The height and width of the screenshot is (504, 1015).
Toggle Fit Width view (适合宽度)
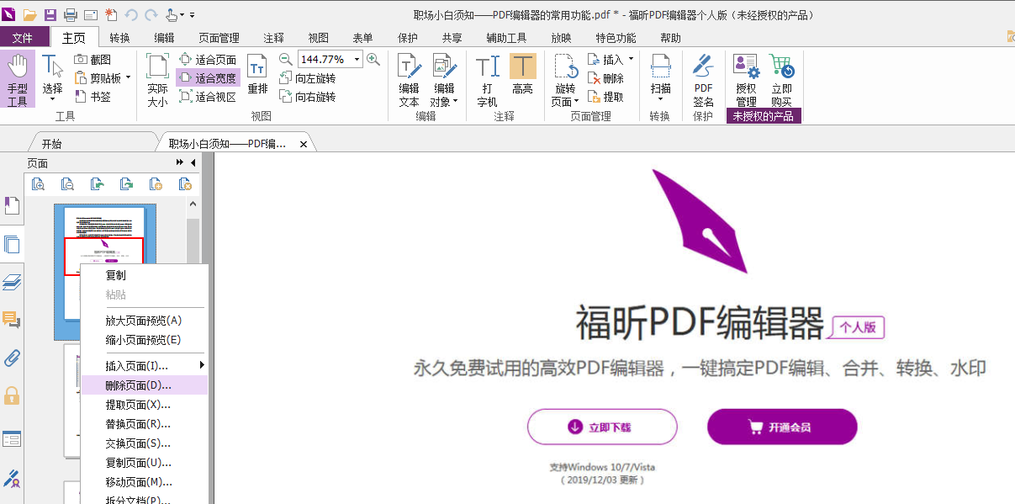(208, 78)
